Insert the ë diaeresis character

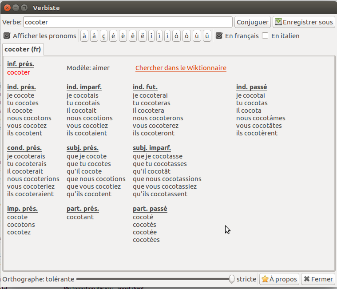click(142, 36)
